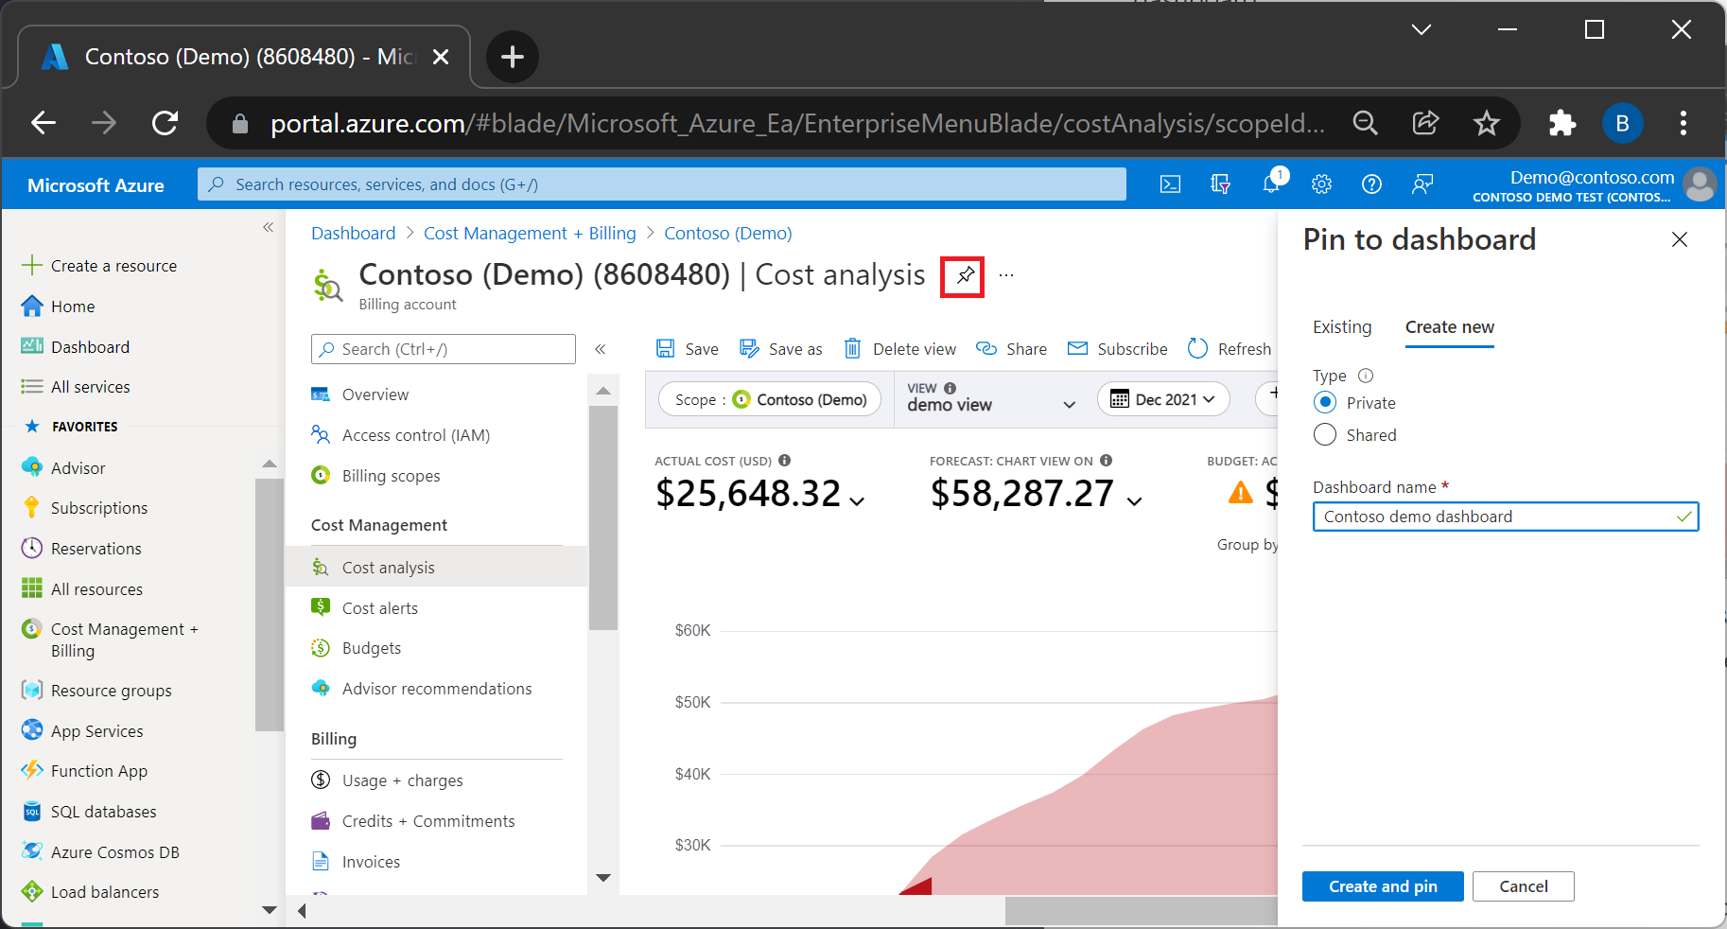
Task: Click the Refresh toolbar button
Action: pyautogui.click(x=1230, y=349)
